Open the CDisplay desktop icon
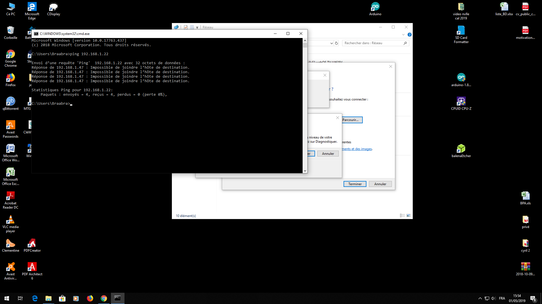This screenshot has width=542, height=304. coord(54,9)
